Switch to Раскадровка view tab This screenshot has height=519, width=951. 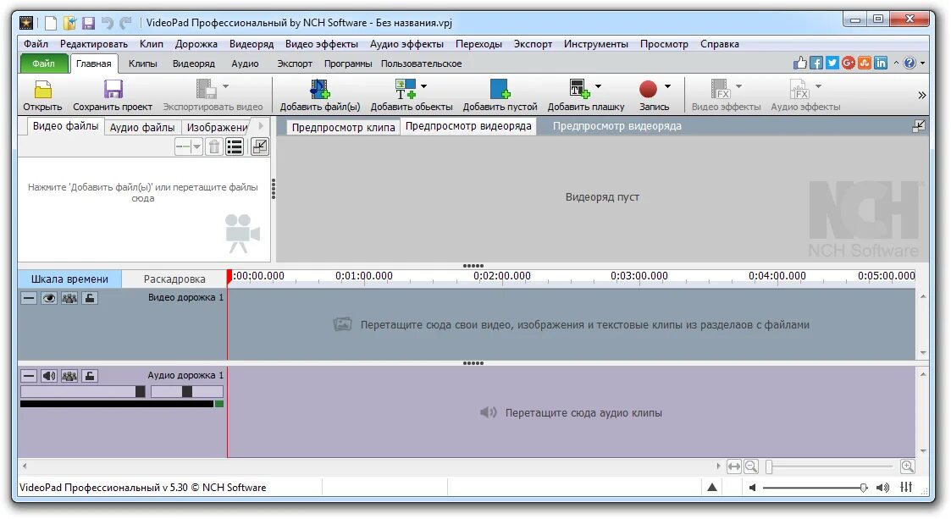[x=174, y=279]
